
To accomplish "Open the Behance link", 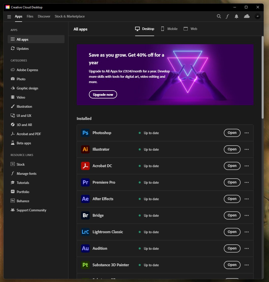I will coord(36,201).
